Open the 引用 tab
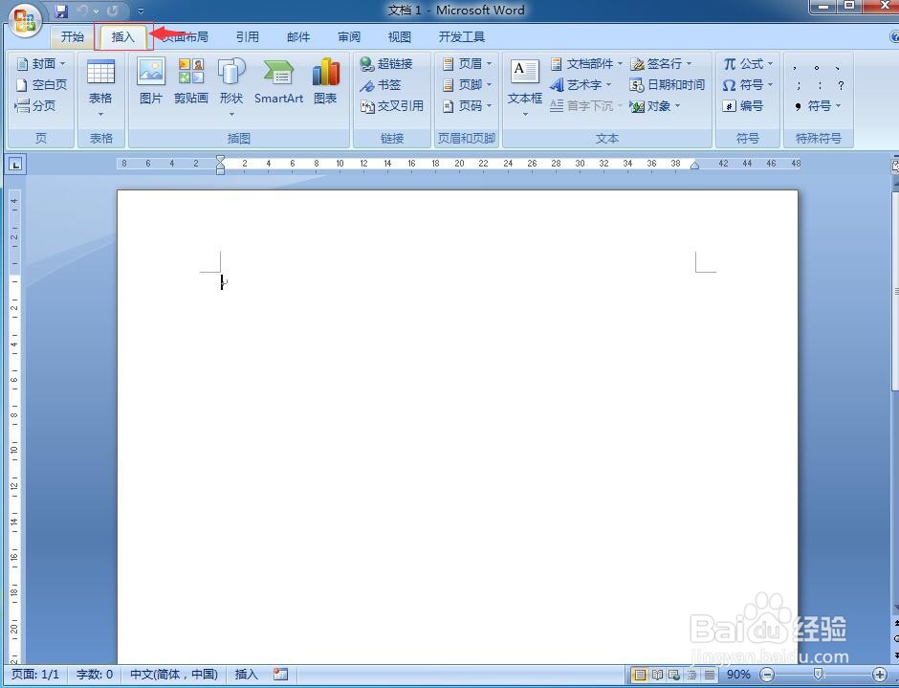 coord(248,36)
